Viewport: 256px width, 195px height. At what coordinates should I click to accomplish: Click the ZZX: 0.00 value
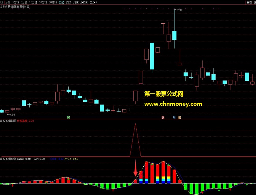(39, 159)
